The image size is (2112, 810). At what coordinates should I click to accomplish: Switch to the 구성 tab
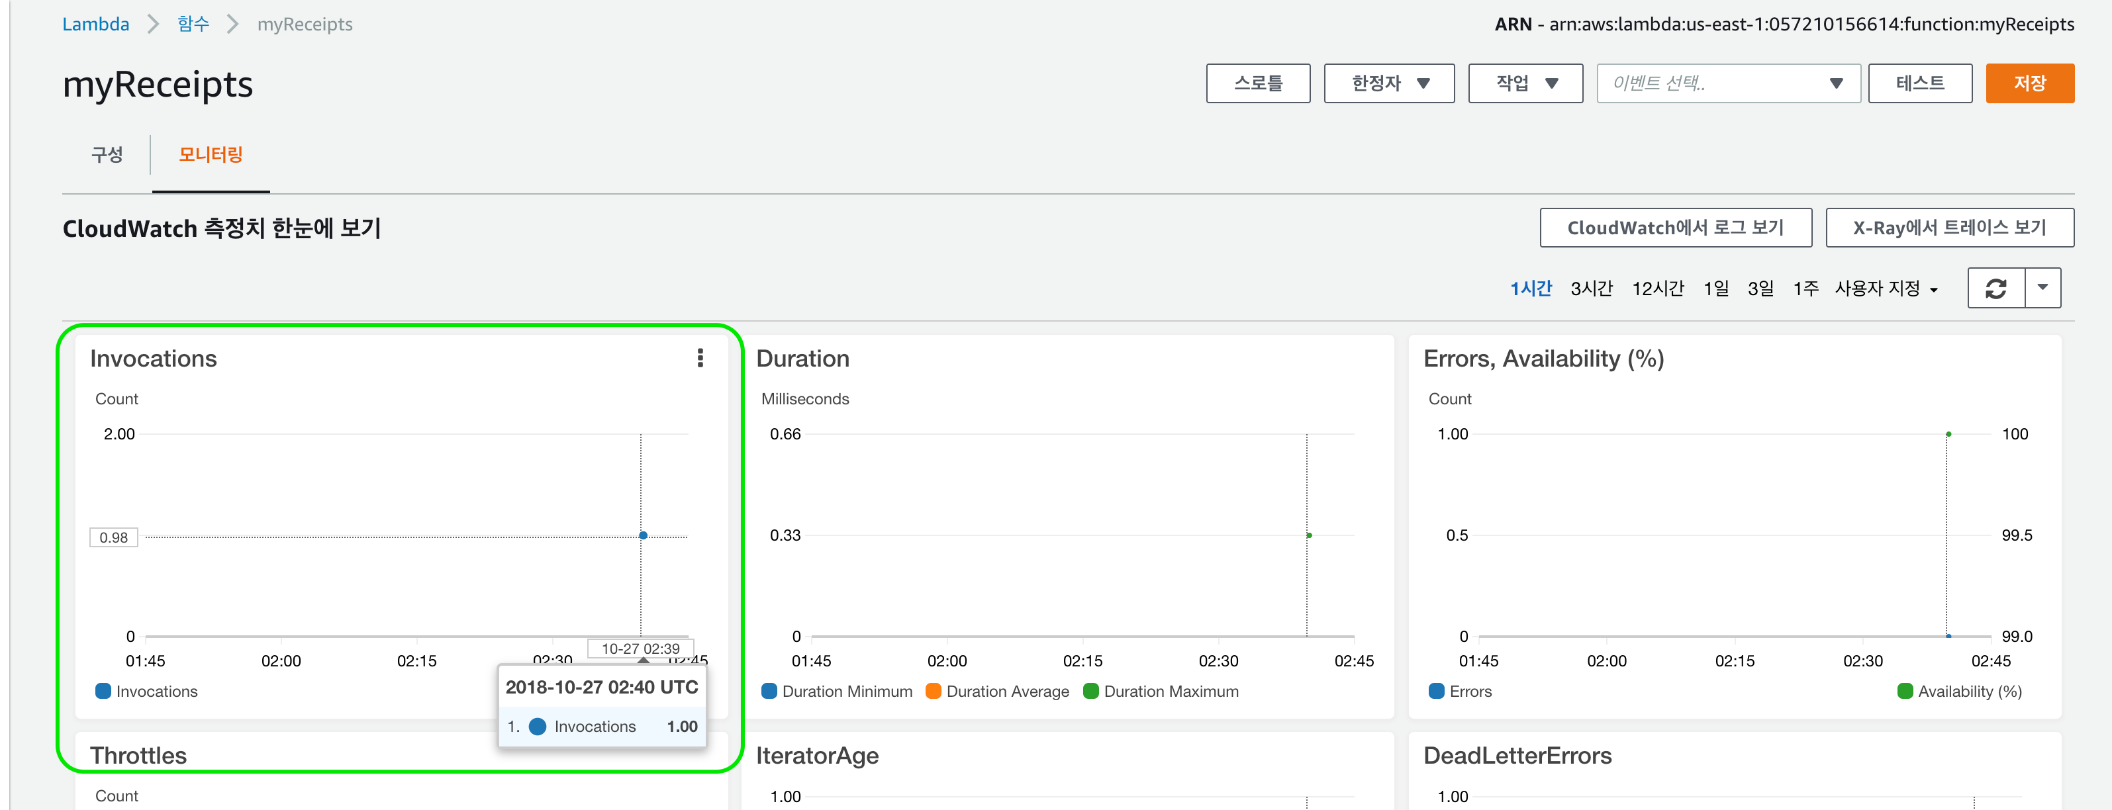107,154
